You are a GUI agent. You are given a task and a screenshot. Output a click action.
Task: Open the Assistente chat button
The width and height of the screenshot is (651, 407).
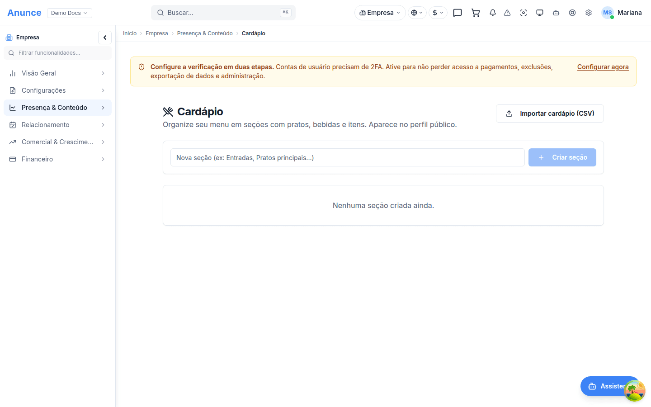tap(610, 386)
